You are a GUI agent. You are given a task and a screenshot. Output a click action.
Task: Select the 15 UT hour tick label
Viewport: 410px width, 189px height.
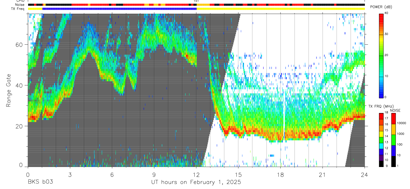tap(238, 174)
